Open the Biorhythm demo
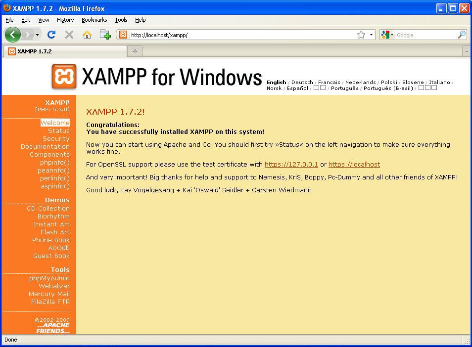The width and height of the screenshot is (472, 347). coord(53,216)
